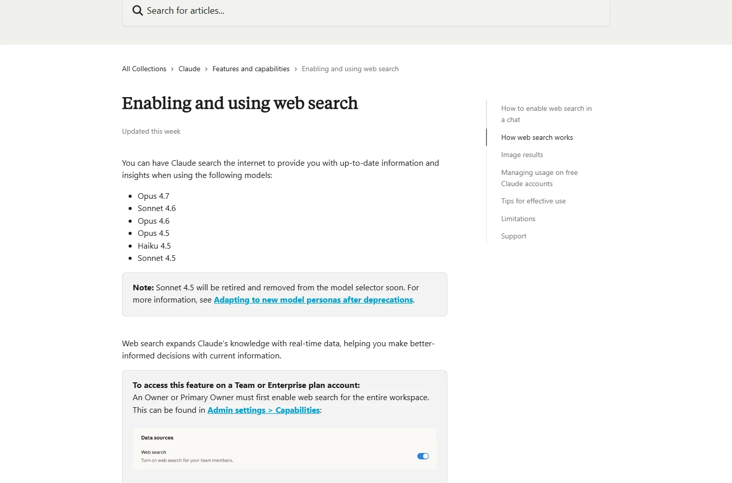Click the chevron after Features and capabilities
The width and height of the screenshot is (732, 483).
tap(296, 69)
